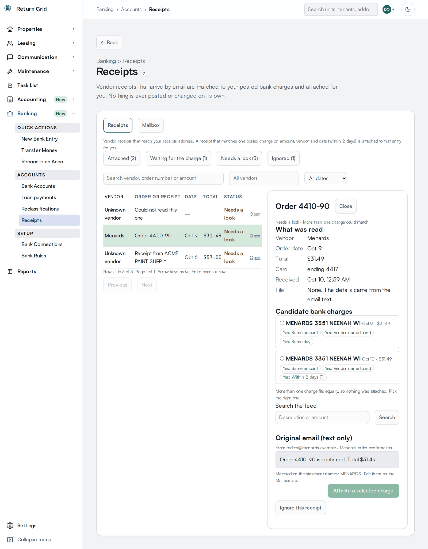Expand the Leasing submenu chevron

pos(74,43)
